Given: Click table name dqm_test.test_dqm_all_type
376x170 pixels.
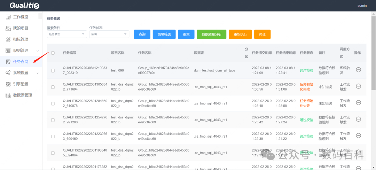Looking at the screenshot, I should [214, 70].
